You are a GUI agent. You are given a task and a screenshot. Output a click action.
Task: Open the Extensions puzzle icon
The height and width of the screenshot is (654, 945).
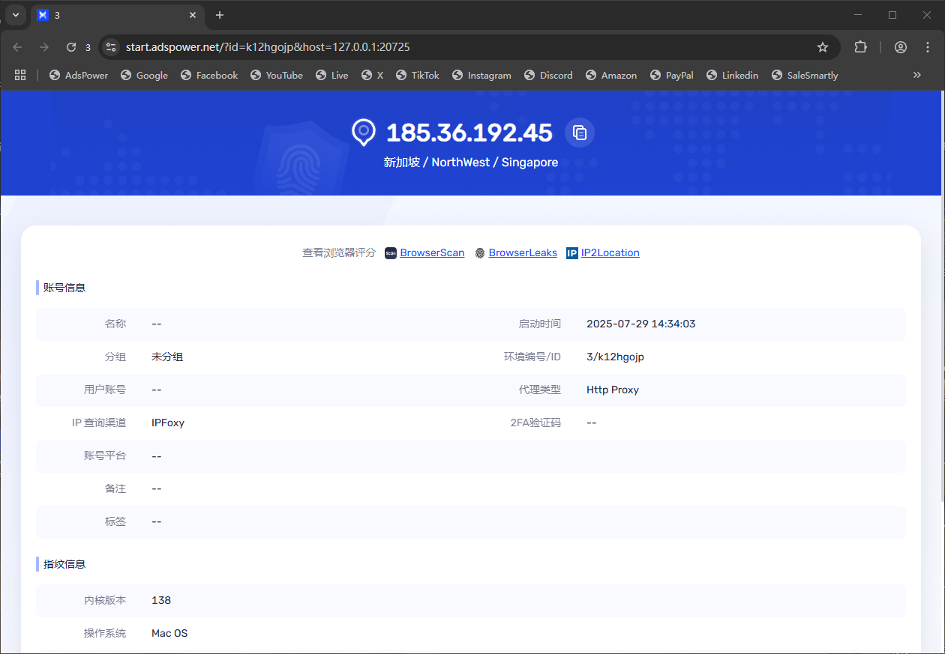click(x=860, y=47)
